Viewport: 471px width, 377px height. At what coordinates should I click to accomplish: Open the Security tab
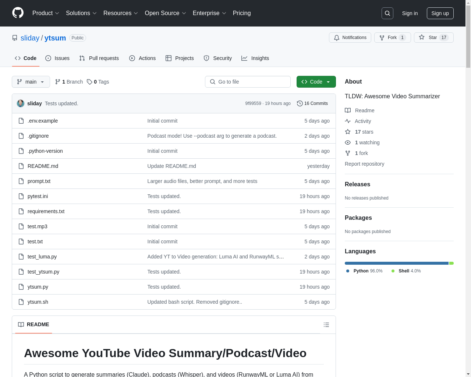(x=218, y=58)
